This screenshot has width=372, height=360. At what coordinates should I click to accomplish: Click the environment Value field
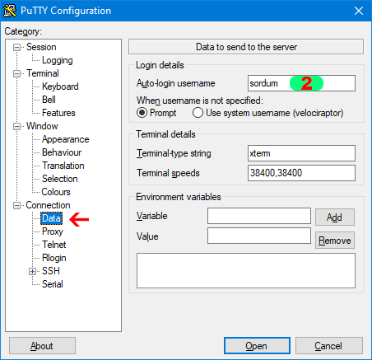(259, 236)
